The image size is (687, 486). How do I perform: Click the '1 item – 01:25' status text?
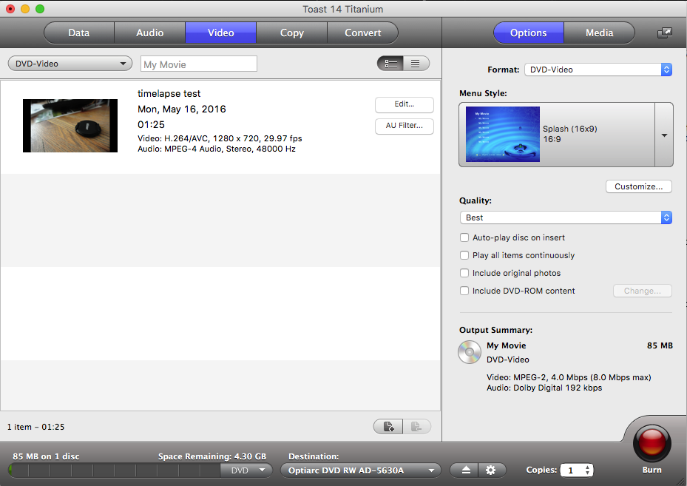click(36, 427)
